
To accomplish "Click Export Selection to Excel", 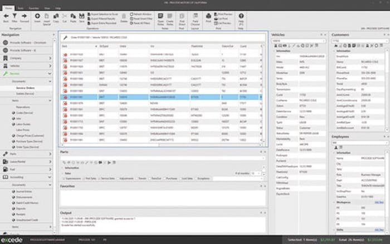I will [103, 14].
